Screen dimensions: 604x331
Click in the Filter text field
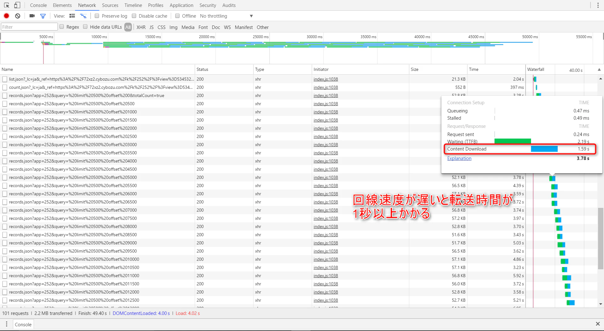coord(29,27)
